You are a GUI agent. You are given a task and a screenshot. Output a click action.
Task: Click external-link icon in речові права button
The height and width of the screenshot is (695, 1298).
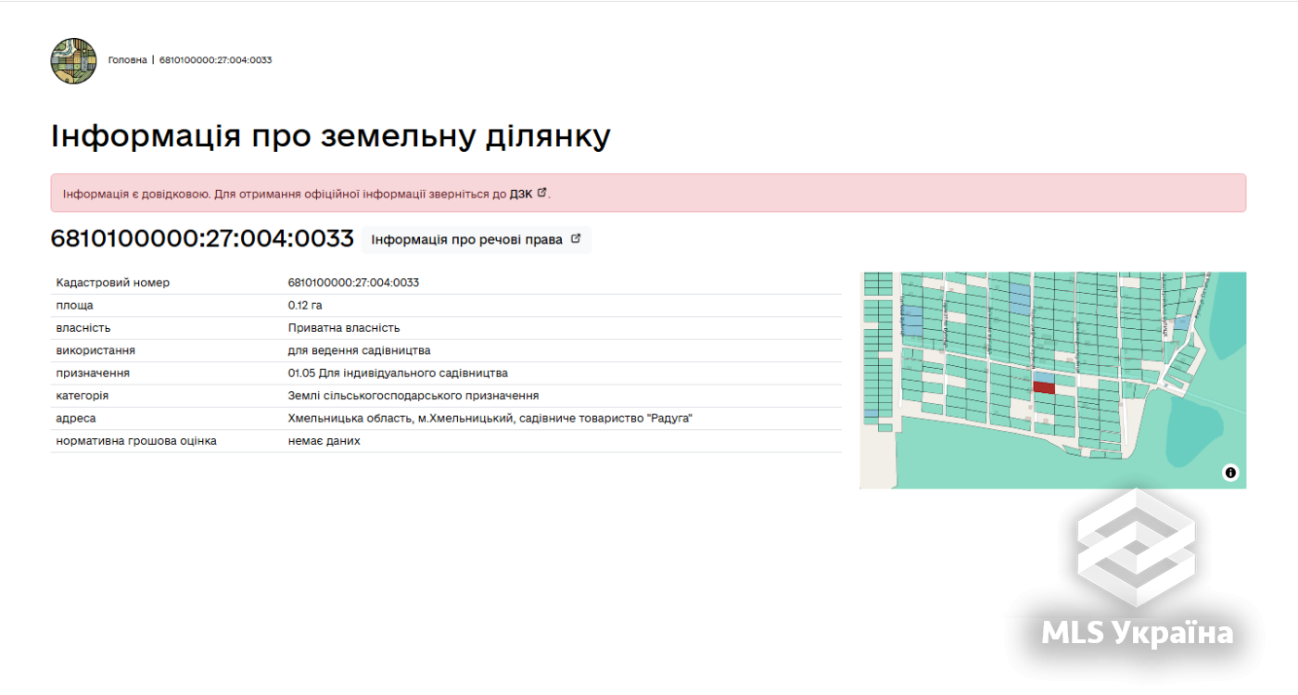tap(576, 238)
